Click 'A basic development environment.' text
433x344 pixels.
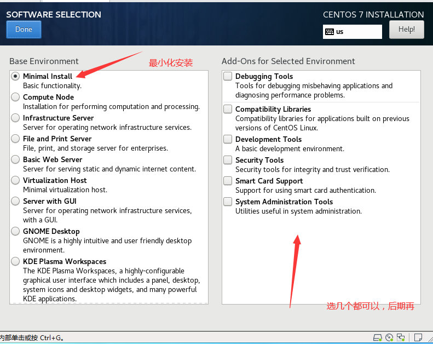pyautogui.click(x=290, y=149)
